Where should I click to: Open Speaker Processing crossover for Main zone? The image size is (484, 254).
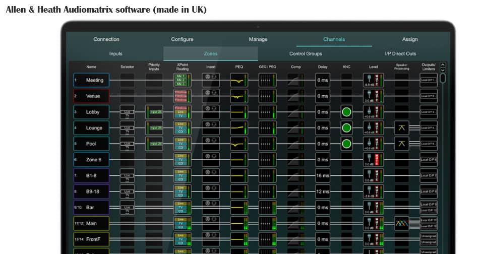(x=402, y=223)
